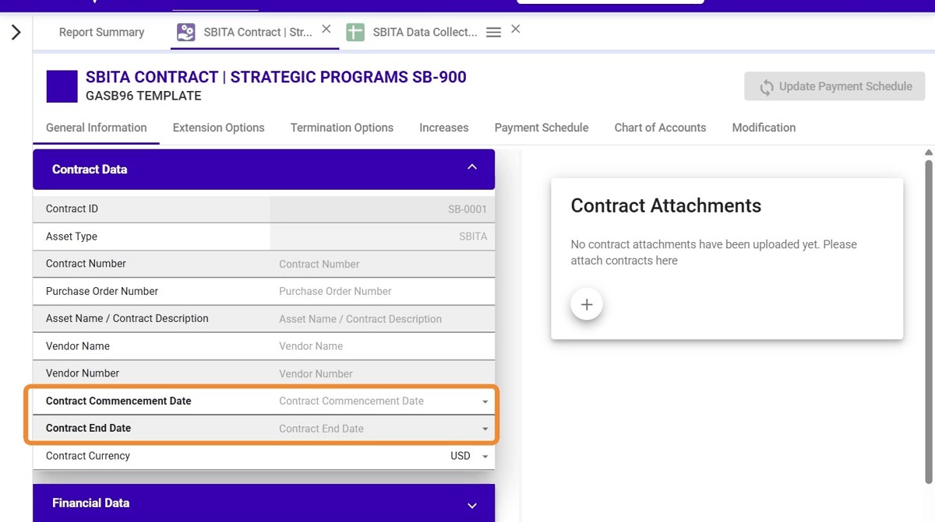Select the General Information tab
This screenshot has height=522, width=935.
pos(97,128)
